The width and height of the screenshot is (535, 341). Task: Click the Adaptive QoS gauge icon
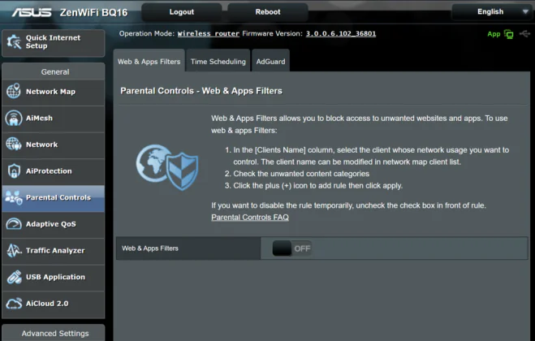coord(14,224)
